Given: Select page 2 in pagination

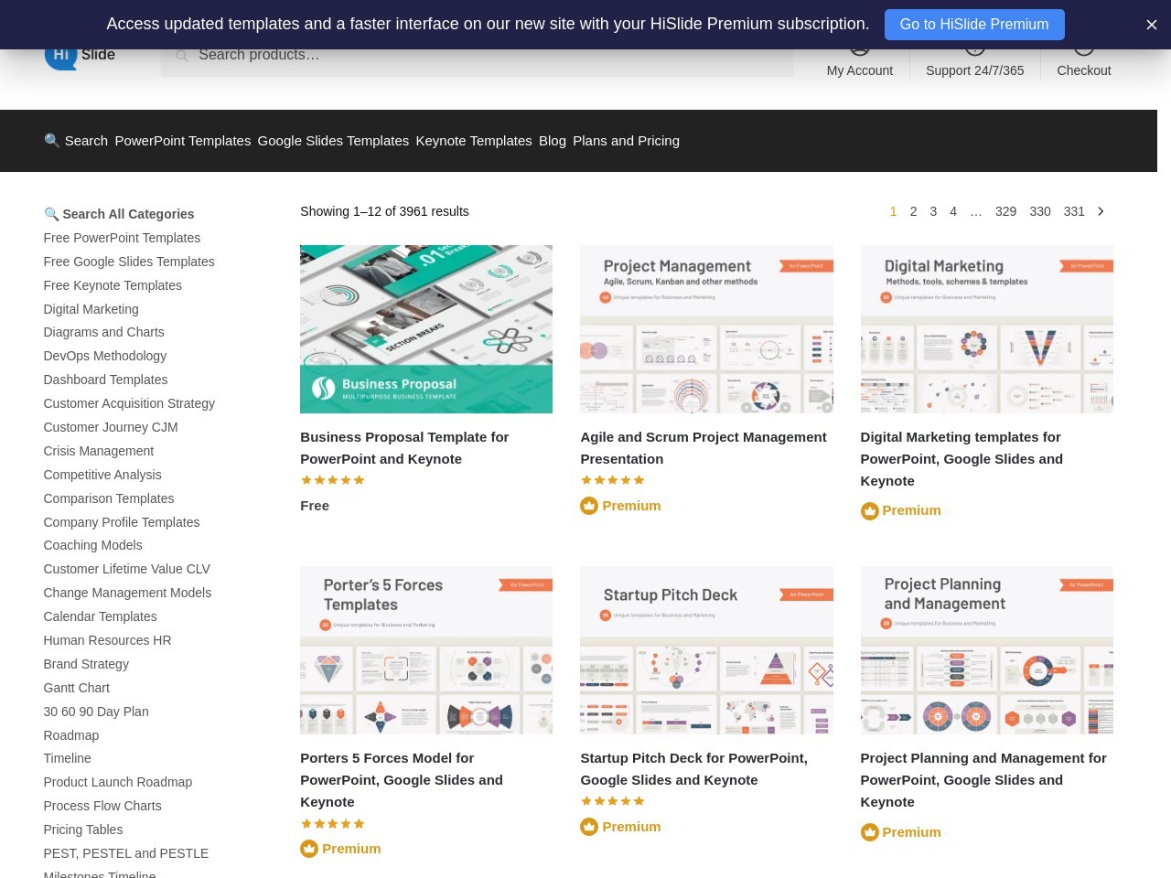Looking at the screenshot, I should click(913, 211).
